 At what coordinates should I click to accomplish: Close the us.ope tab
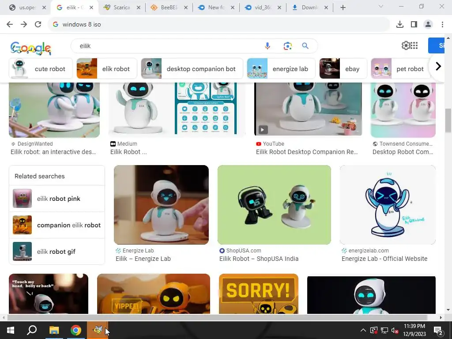(x=44, y=8)
